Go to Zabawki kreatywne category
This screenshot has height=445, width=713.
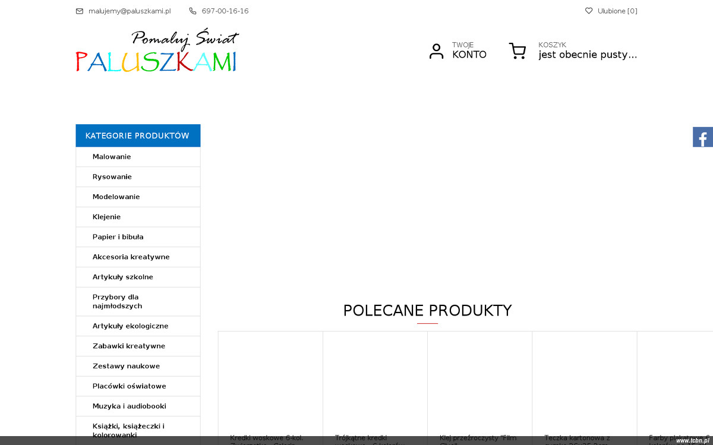click(x=138, y=346)
